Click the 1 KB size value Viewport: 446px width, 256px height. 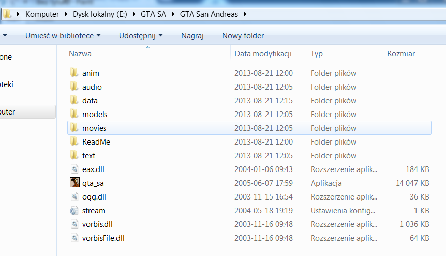(421, 211)
